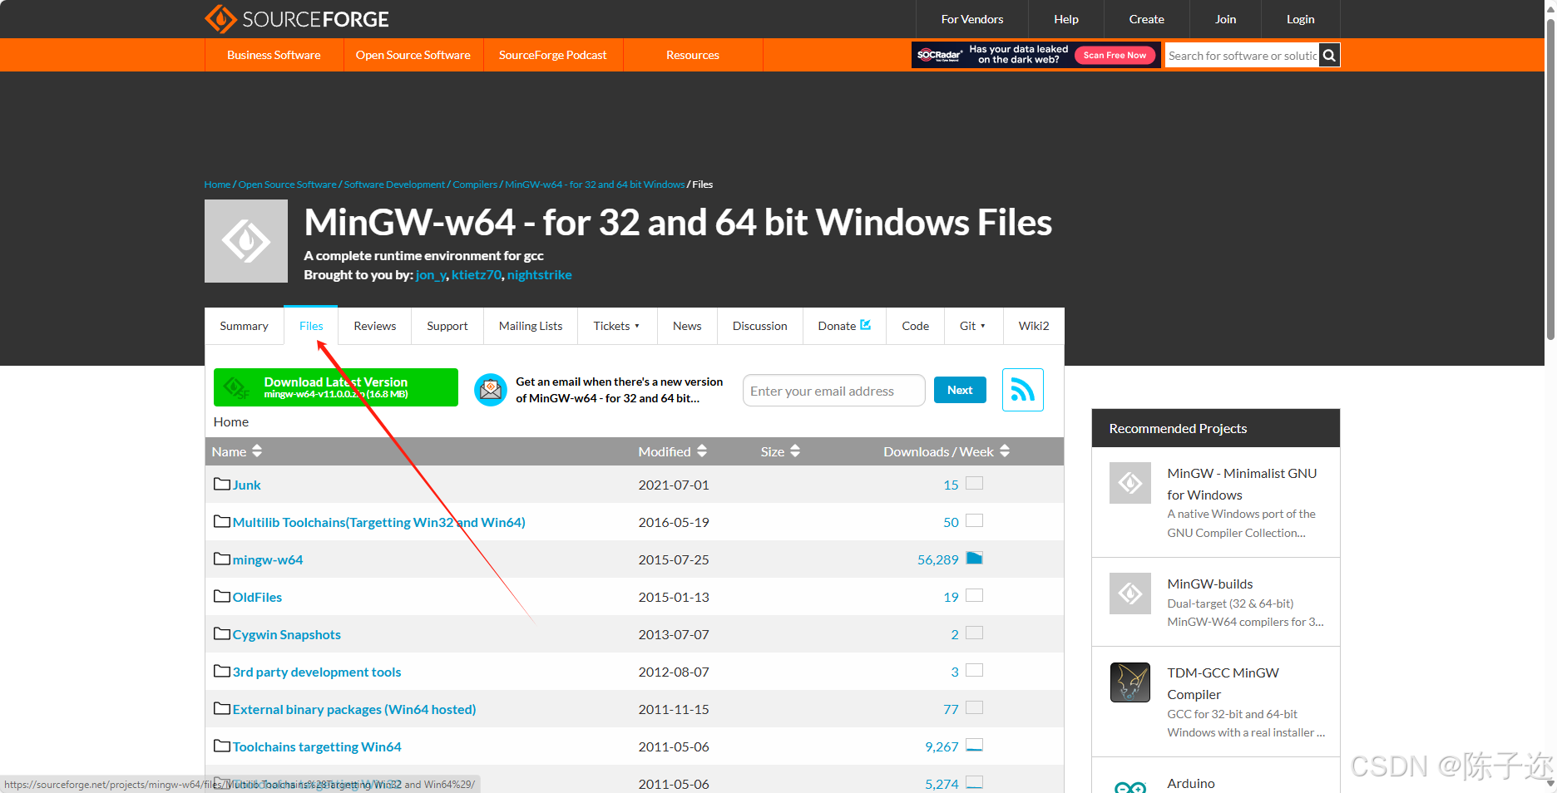
Task: Click the Next button
Action: coord(960,390)
